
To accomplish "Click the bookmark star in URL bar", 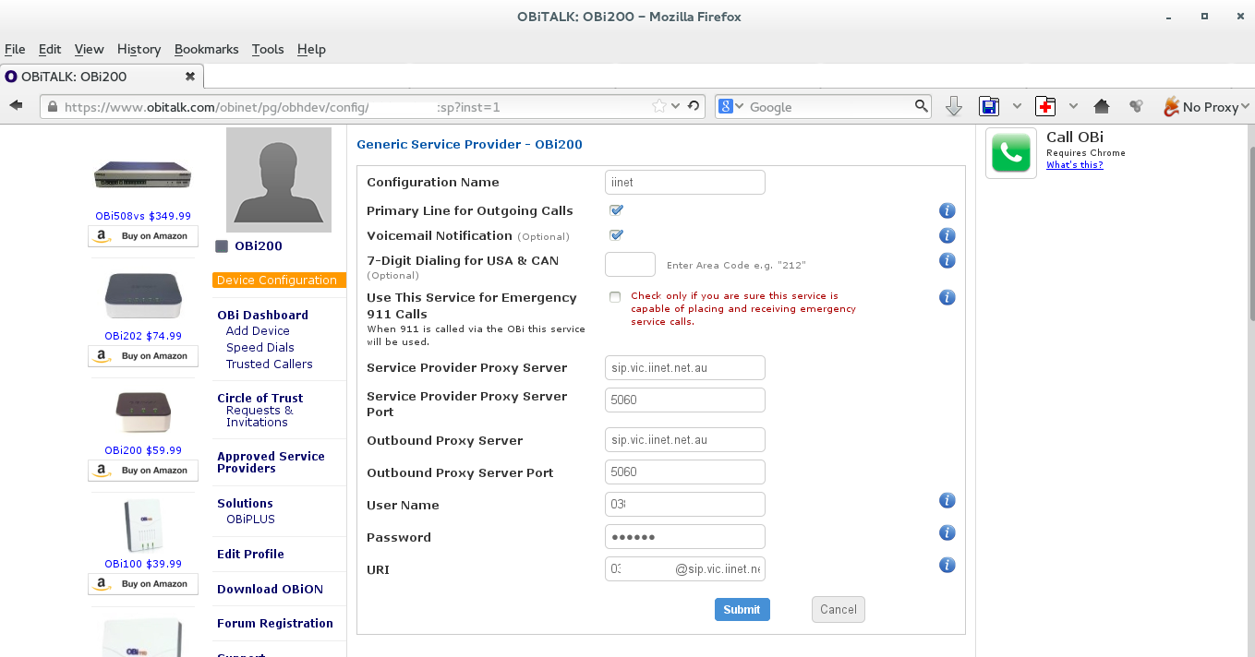I will (x=659, y=107).
